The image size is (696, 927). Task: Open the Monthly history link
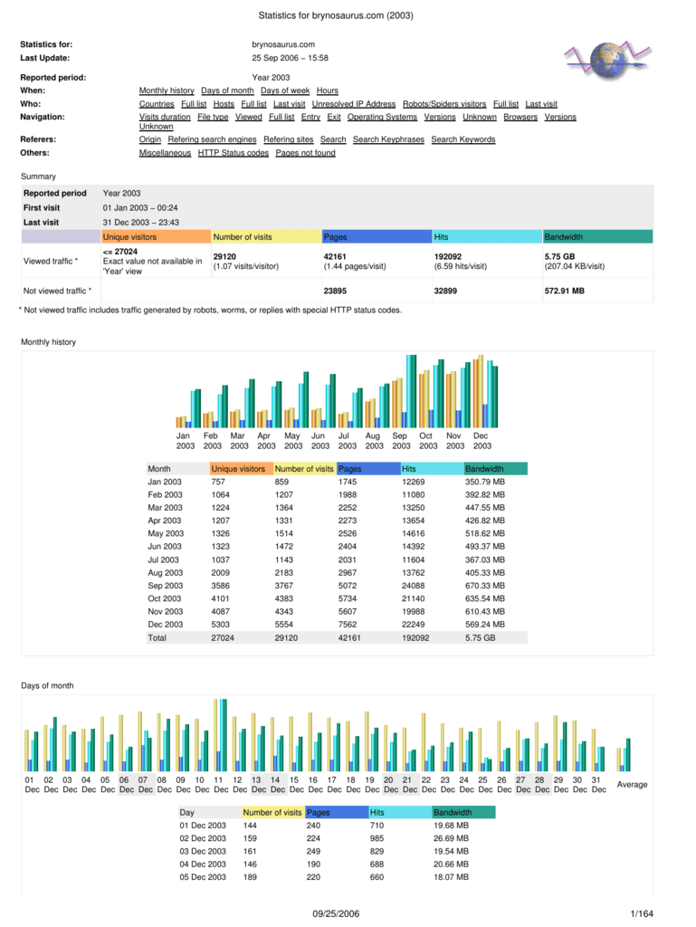[x=167, y=91]
